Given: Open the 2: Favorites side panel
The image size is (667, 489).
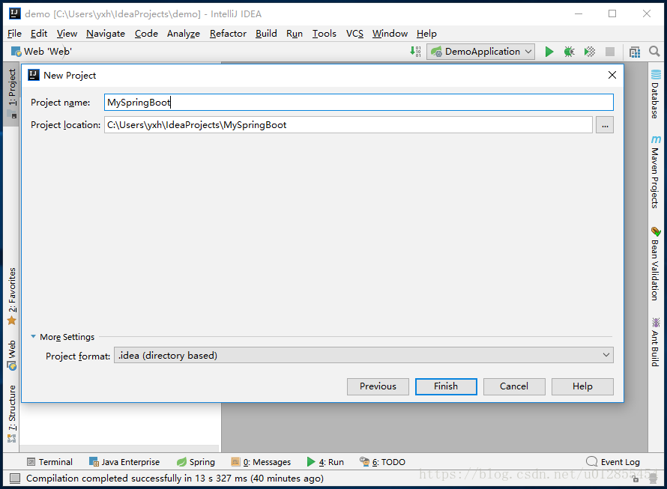Looking at the screenshot, I should (x=11, y=297).
